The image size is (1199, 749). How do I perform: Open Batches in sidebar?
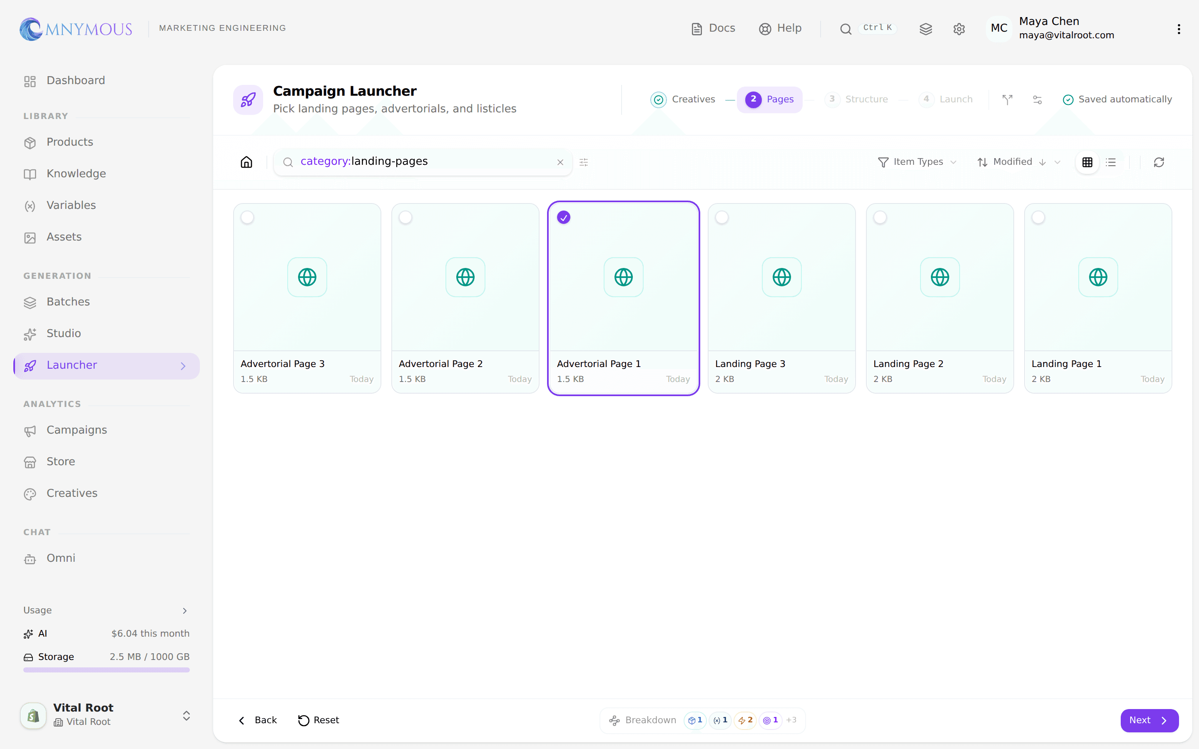[106, 302]
